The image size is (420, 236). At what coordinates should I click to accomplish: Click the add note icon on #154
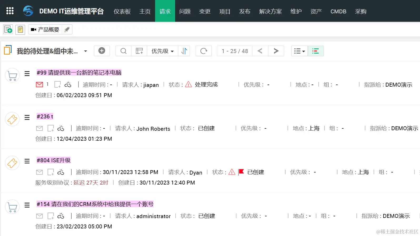(x=51, y=216)
